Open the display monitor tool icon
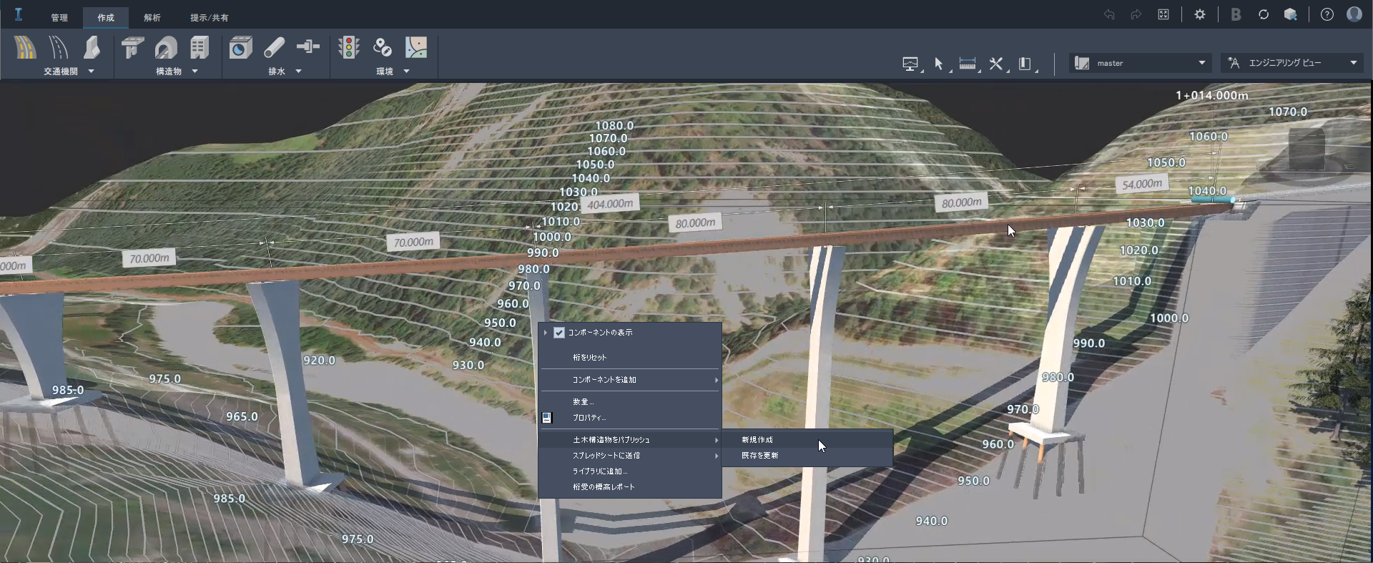Viewport: 1373px width, 563px height. coord(910,64)
